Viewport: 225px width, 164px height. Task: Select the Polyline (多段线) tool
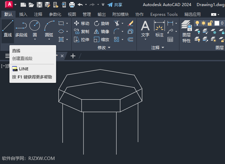point(21,29)
